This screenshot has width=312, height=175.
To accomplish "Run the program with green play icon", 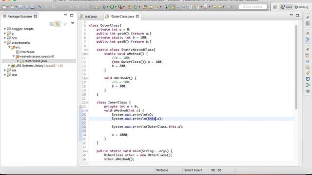I will 112,7.
